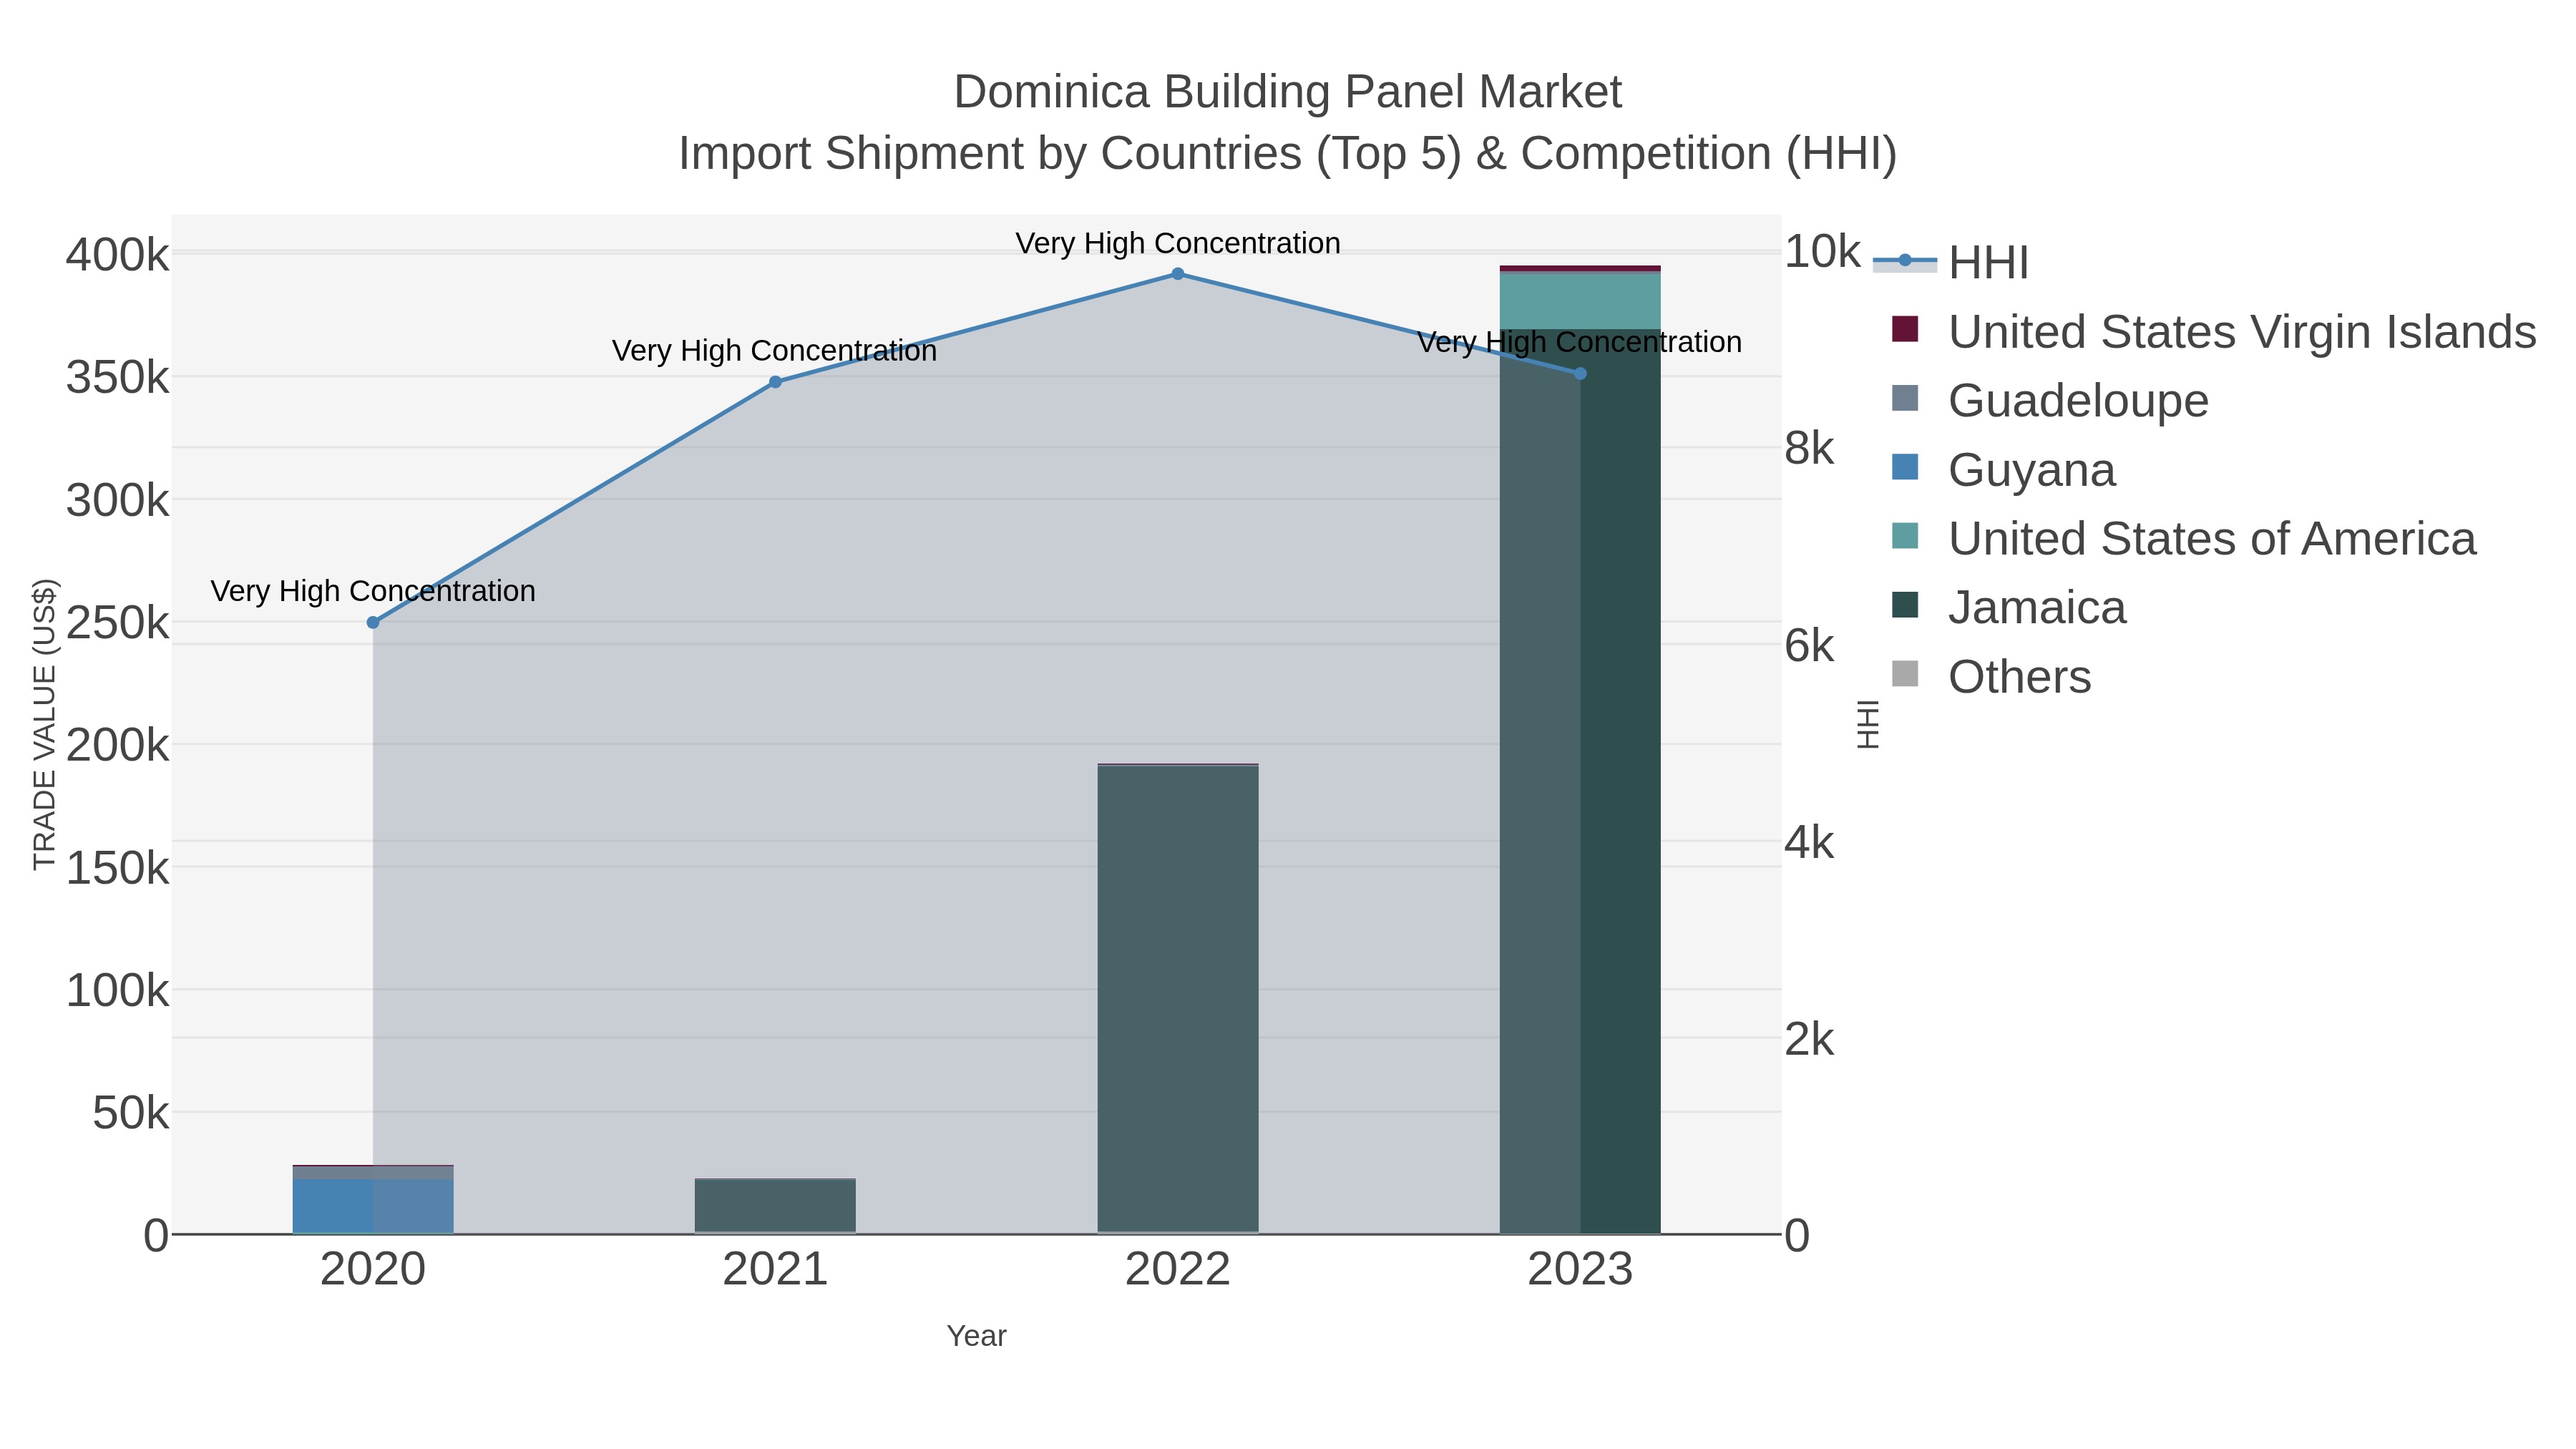The height and width of the screenshot is (1449, 2576).
Task: Click the chart title 'Dominica Building Panel Market'
Action: coord(1288,92)
